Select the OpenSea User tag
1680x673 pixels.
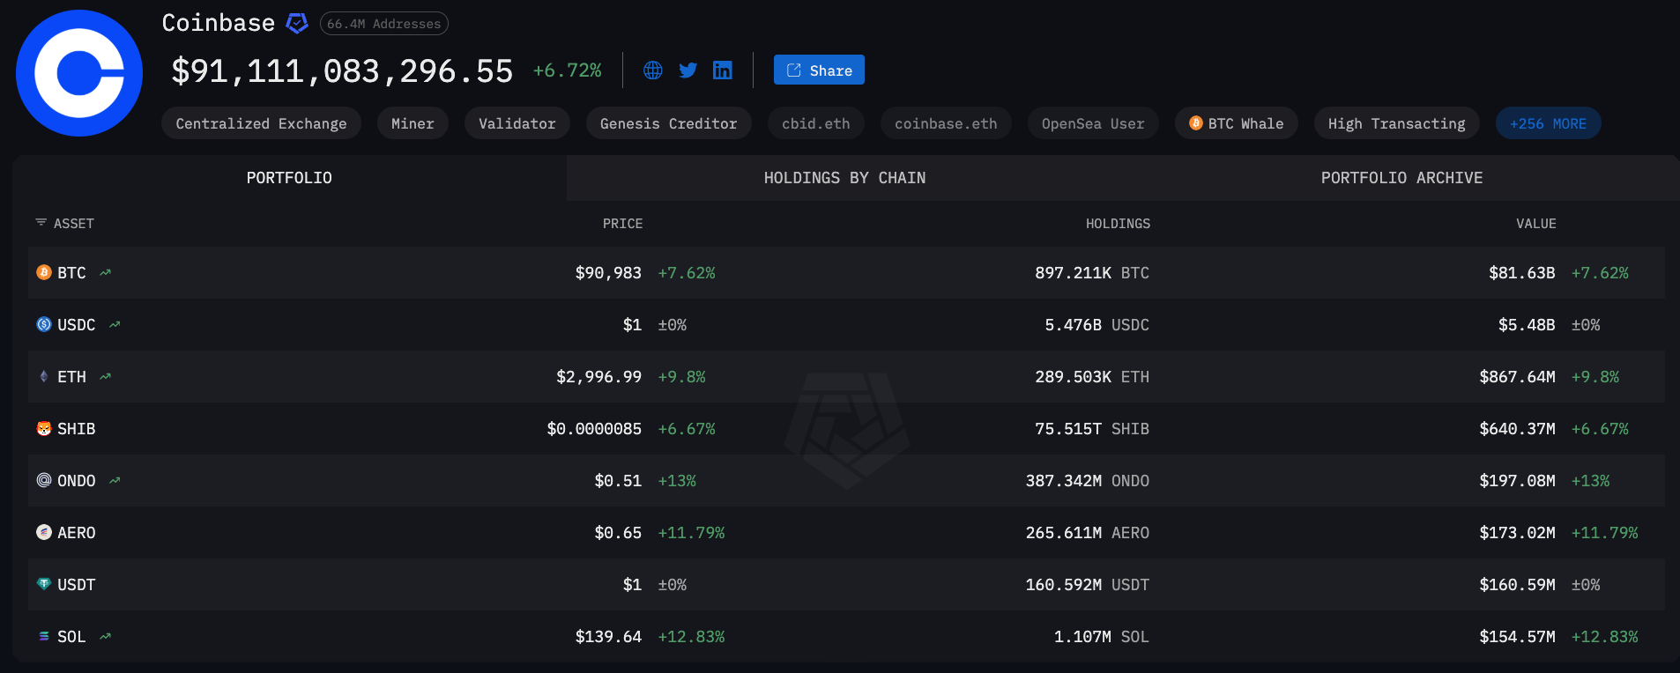(x=1093, y=123)
